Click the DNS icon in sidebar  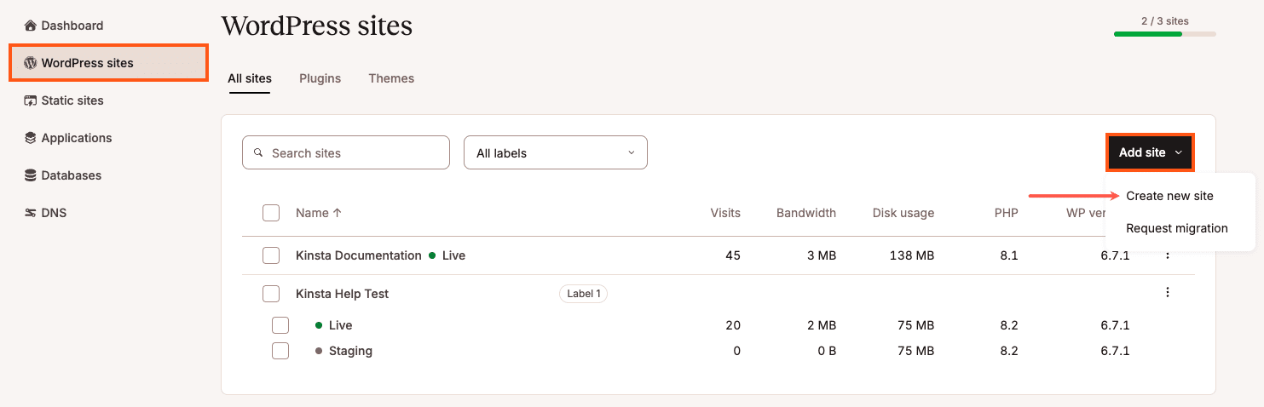31,213
